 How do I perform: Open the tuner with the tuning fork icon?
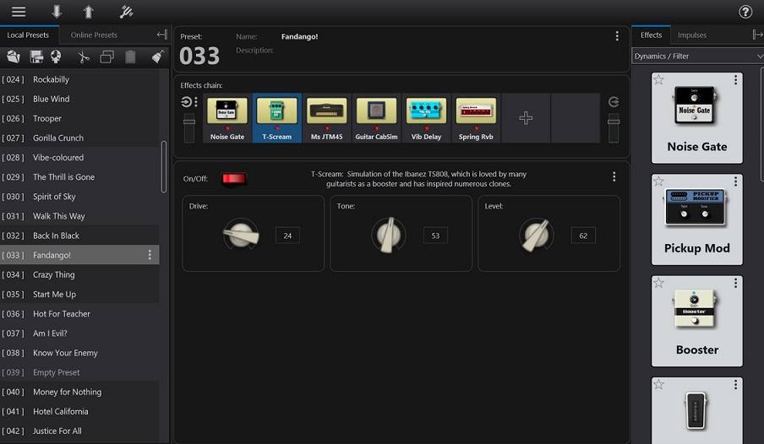(x=126, y=12)
